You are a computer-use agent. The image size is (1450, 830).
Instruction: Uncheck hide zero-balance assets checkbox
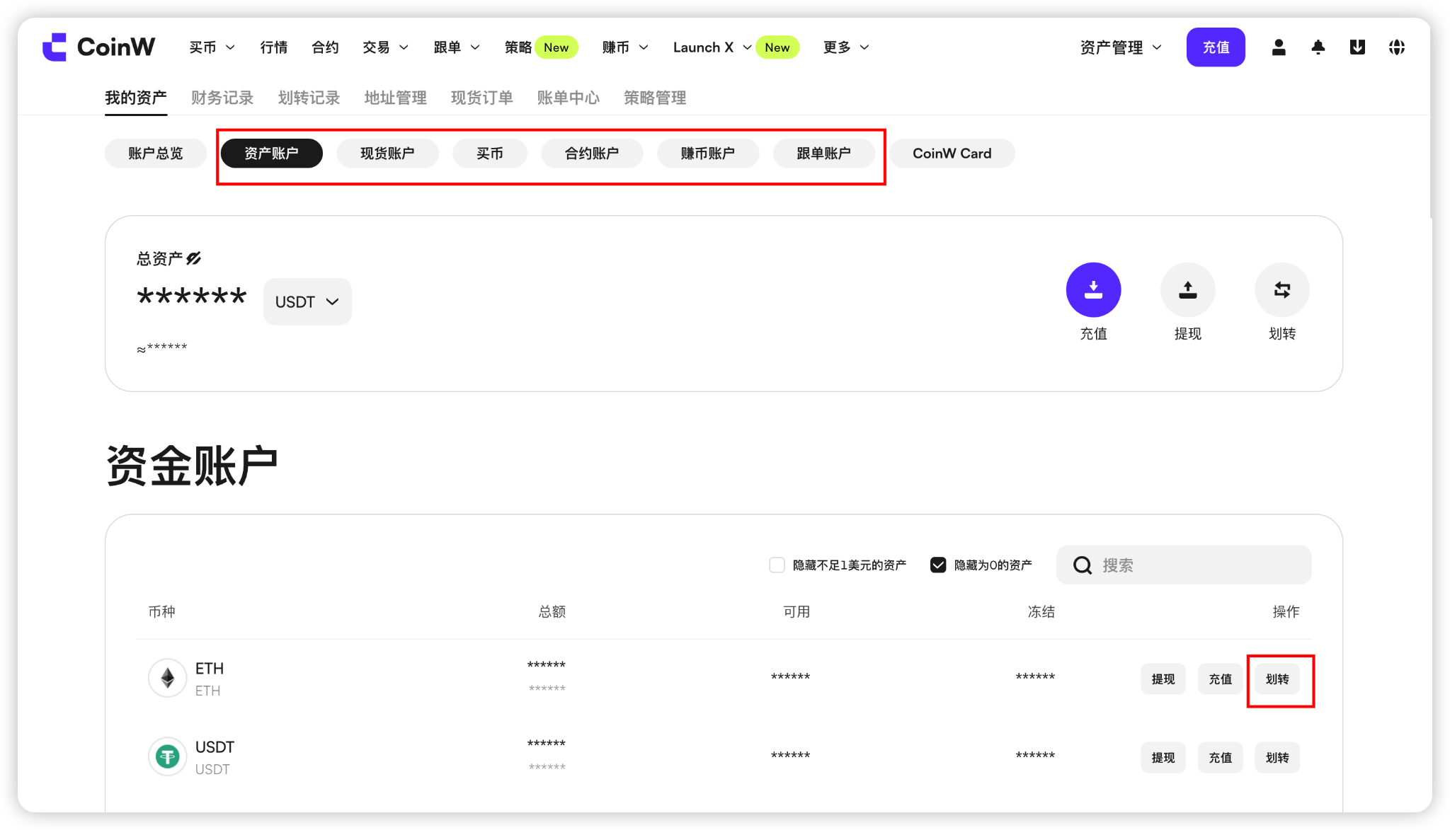tap(938, 565)
